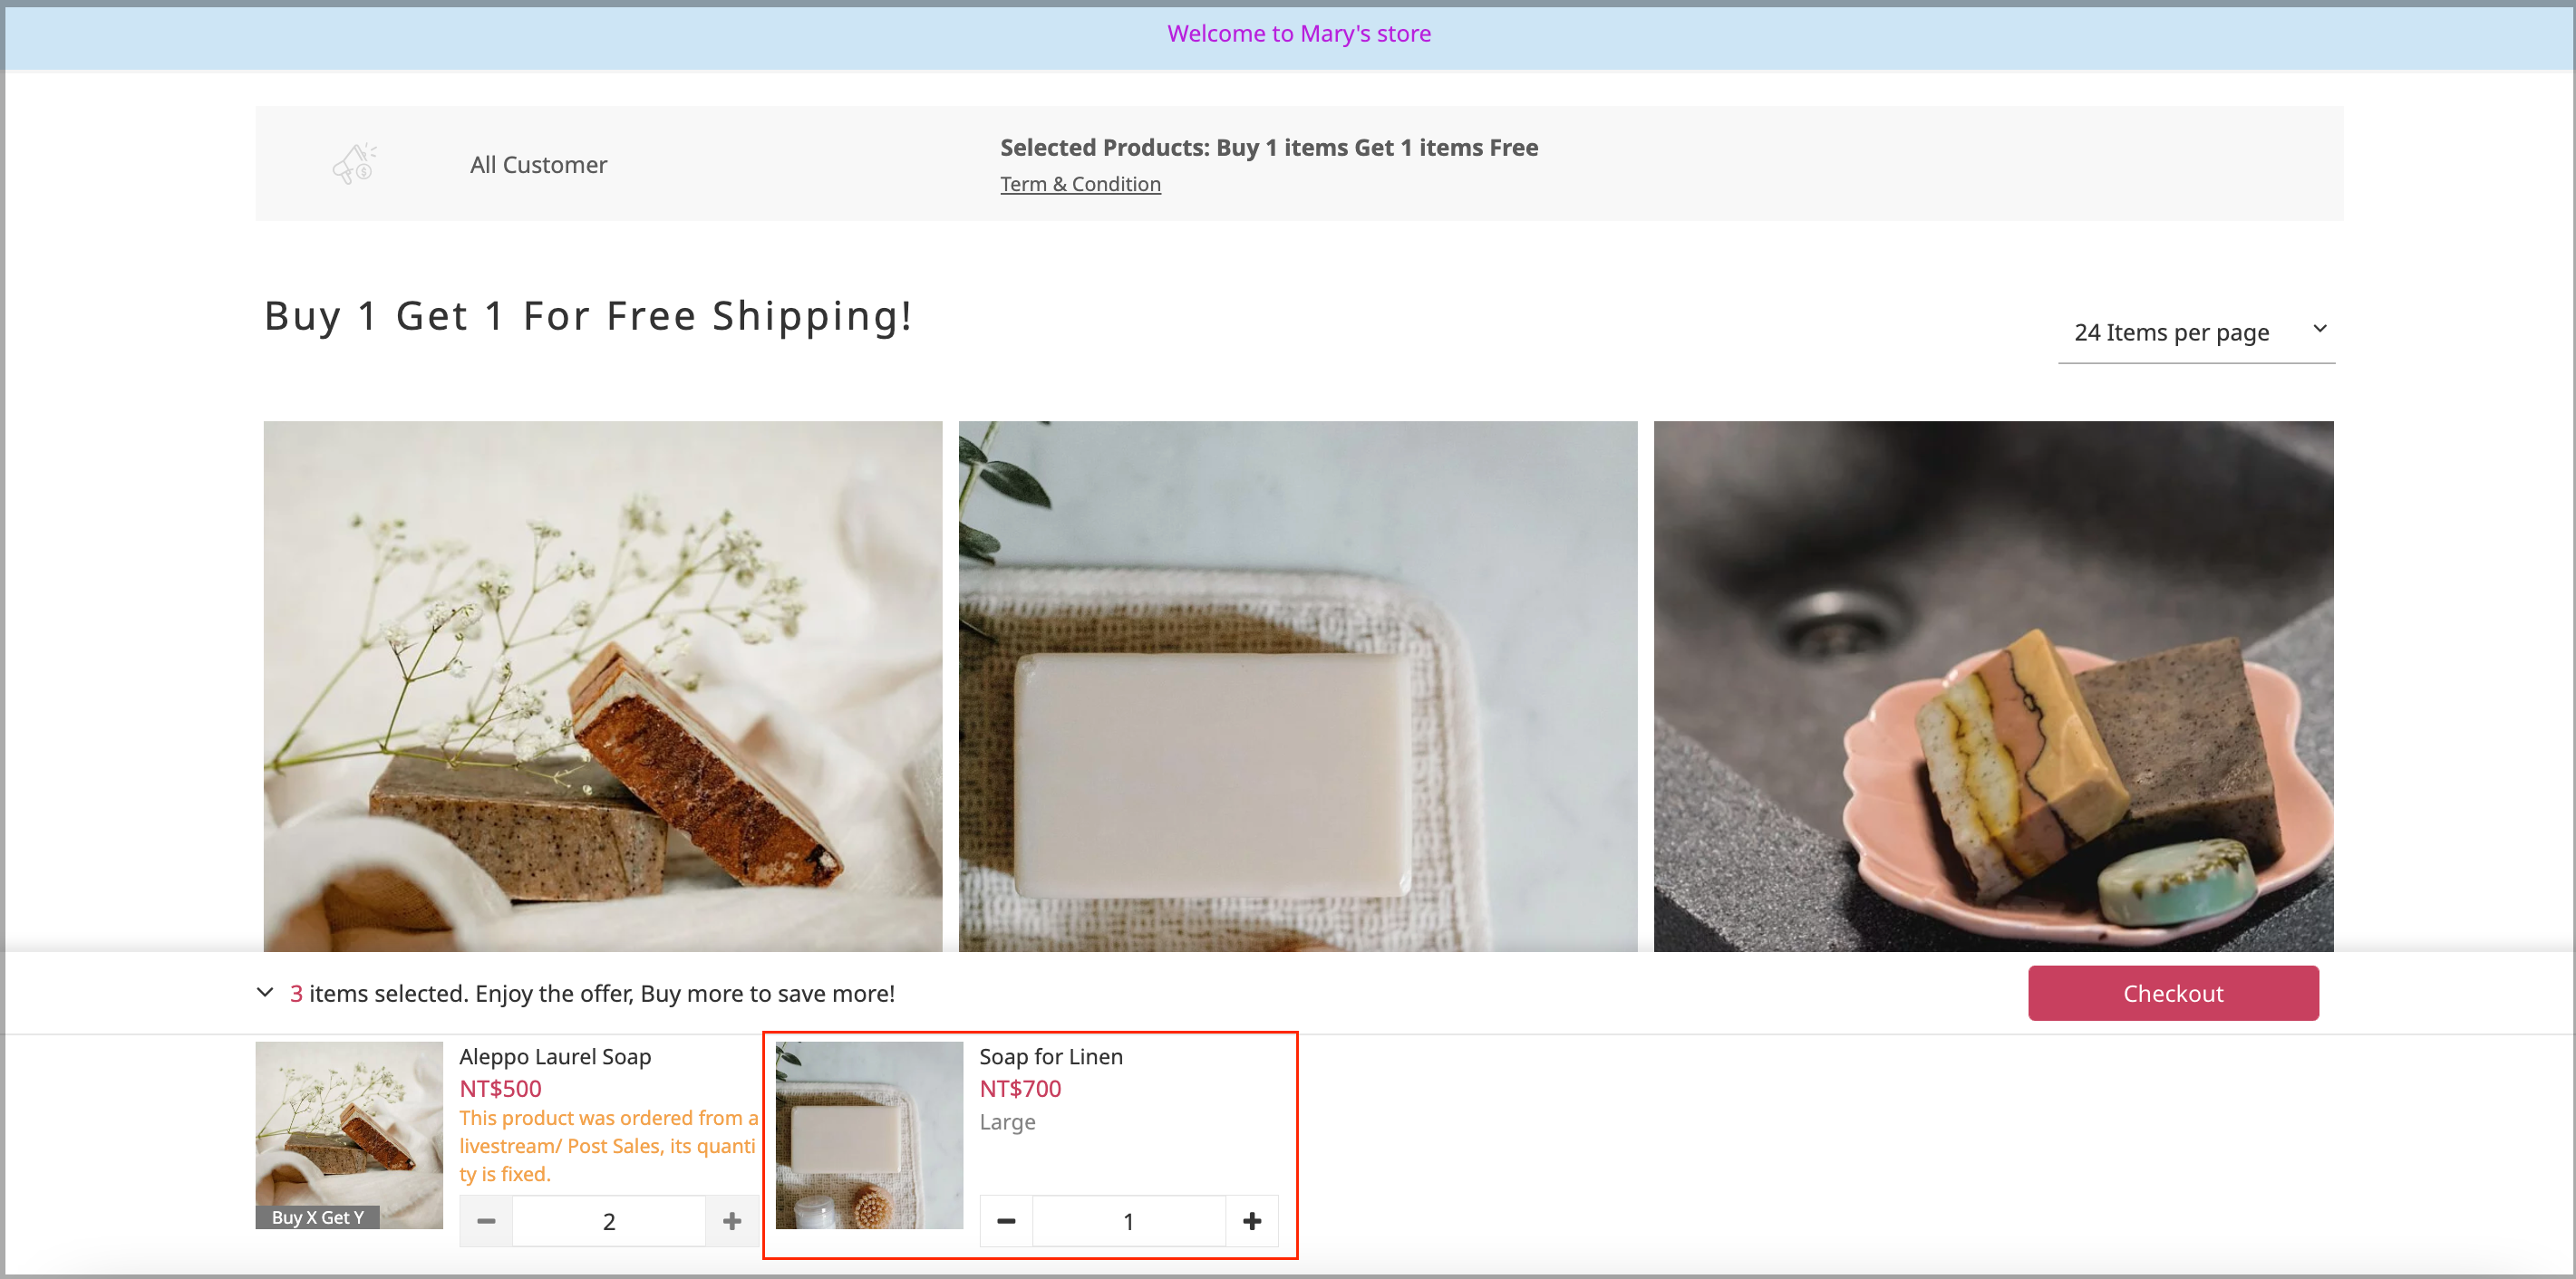Open the Aleppo laurel soap product image
Viewport: 2576px width, 1279px height.
(602, 686)
